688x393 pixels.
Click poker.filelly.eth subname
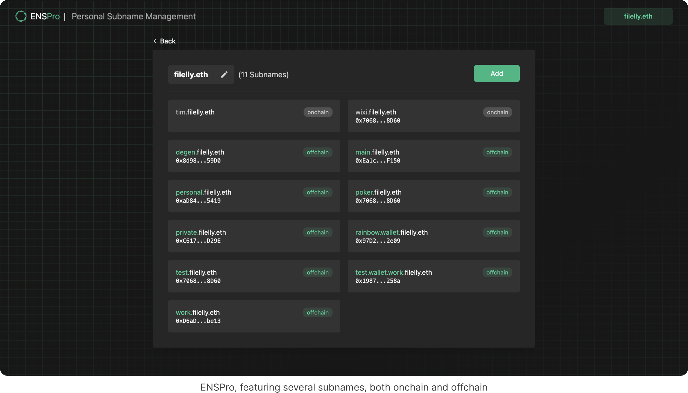click(x=433, y=196)
